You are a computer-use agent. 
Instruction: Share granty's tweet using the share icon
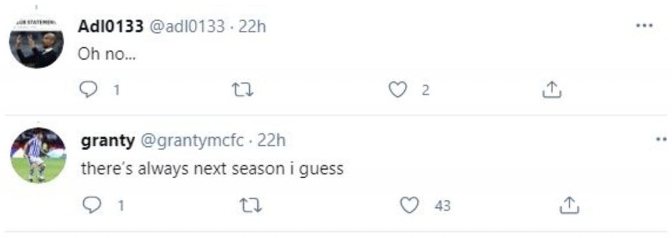coord(570,206)
